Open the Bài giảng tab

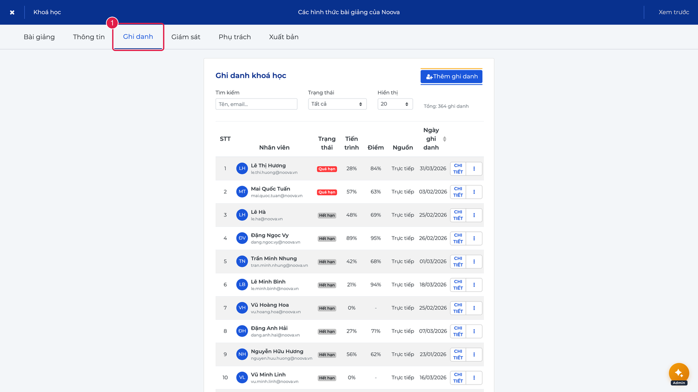[x=39, y=37]
